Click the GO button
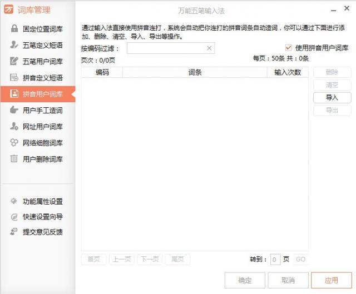The height and width of the screenshot is (294, 356). pos(300,260)
